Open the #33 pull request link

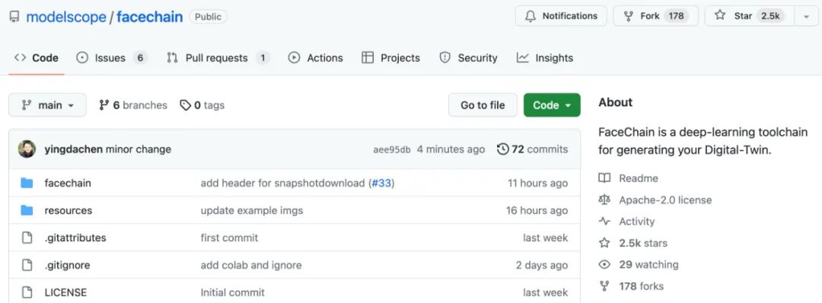[x=381, y=183]
